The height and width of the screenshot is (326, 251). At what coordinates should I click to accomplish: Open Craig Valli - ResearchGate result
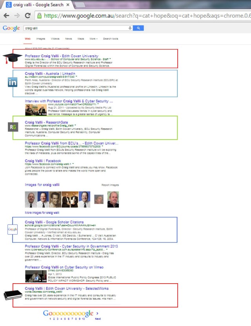coord(46,122)
